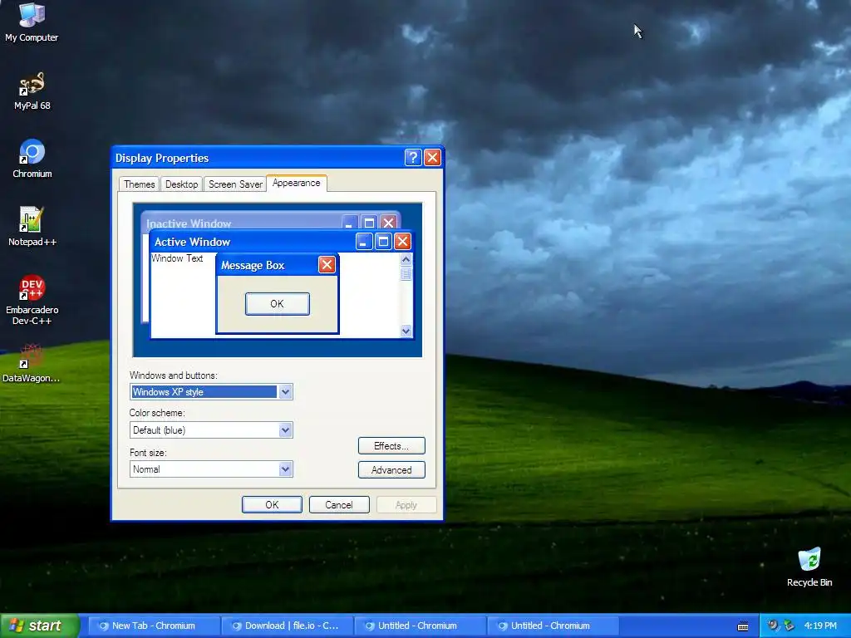Click the preview Message Box OK button

278,304
